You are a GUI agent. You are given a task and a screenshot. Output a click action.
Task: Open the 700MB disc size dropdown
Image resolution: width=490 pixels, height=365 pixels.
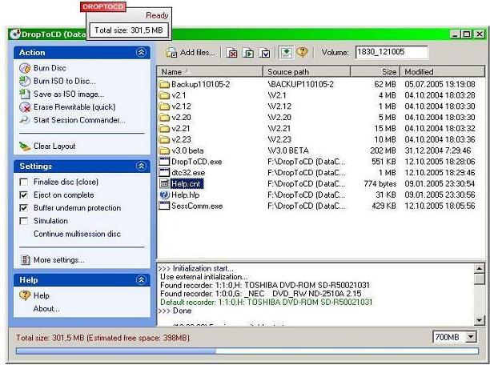point(471,337)
